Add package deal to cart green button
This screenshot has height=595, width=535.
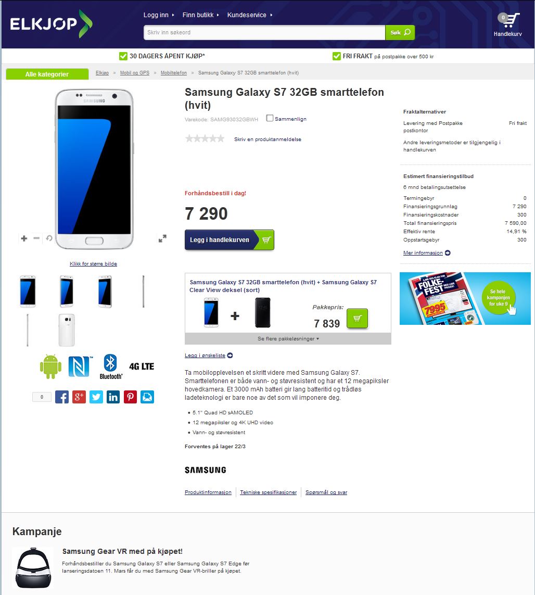click(357, 319)
